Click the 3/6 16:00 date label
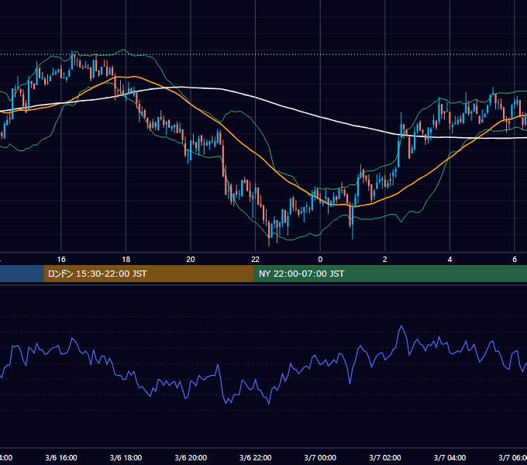This screenshot has height=465, width=527. 61,457
